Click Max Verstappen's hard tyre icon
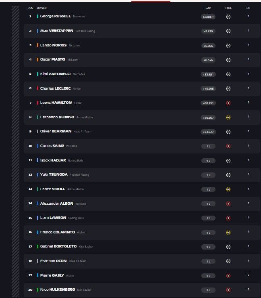The width and height of the screenshot is (261, 298). (228, 31)
